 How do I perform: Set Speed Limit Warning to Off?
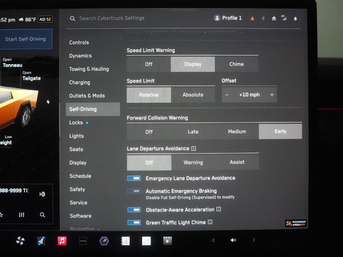(149, 64)
